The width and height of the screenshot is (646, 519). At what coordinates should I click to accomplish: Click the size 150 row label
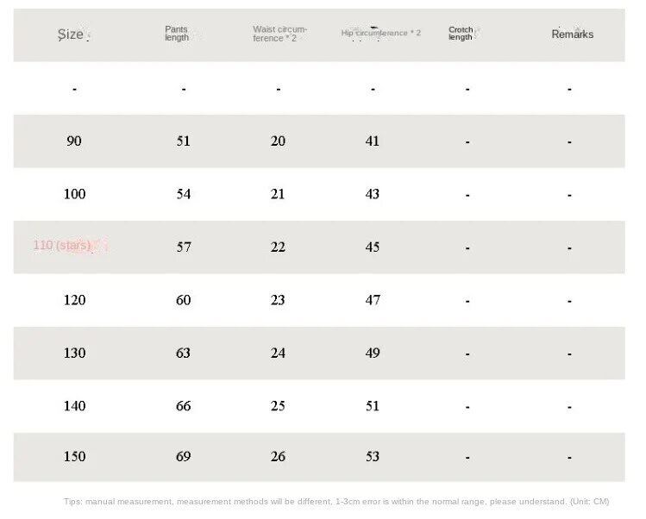(x=75, y=456)
